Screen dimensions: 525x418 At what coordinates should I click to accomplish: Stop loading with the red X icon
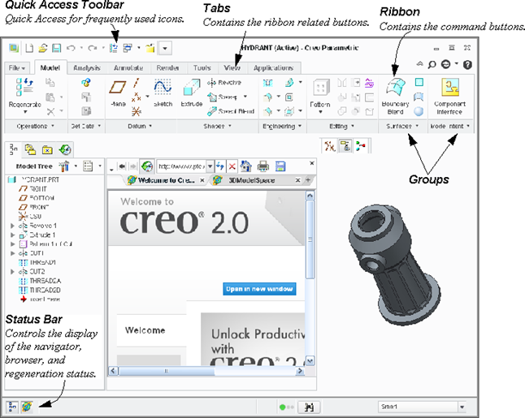pyautogui.click(x=232, y=166)
